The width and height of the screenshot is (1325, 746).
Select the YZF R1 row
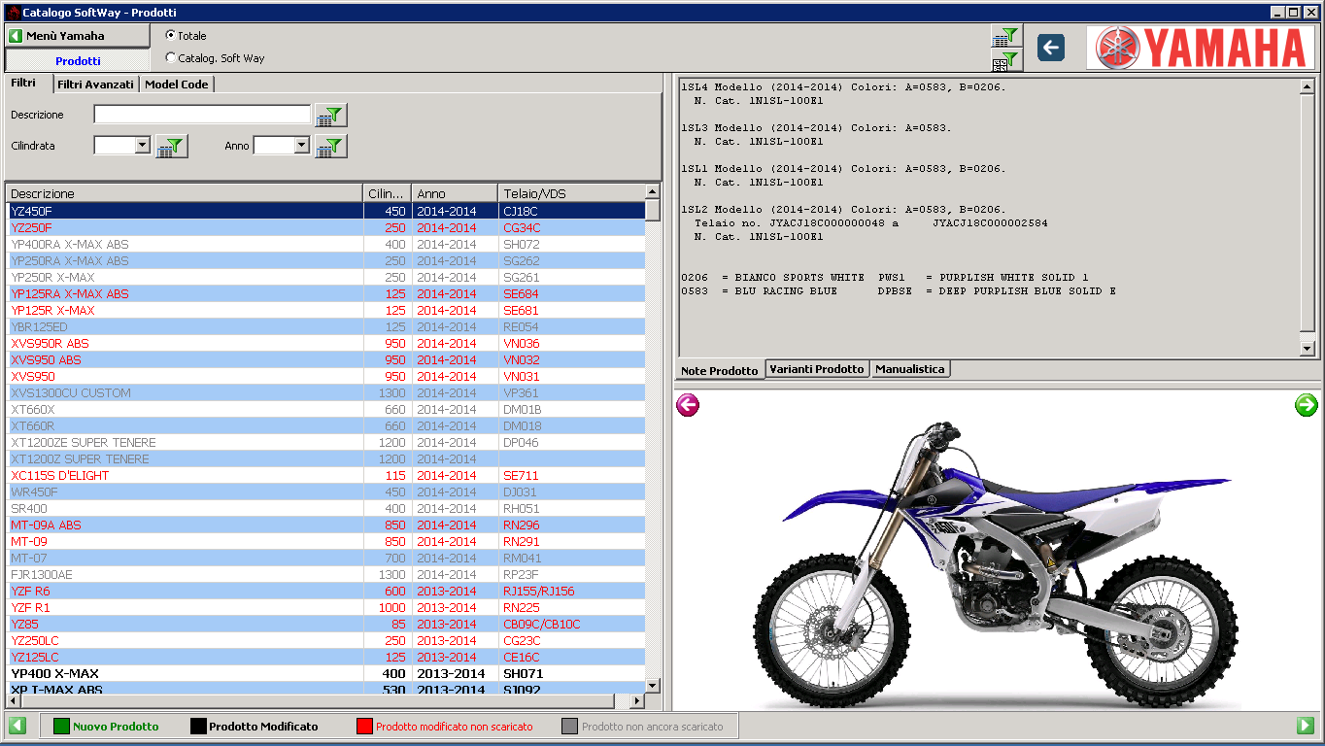pyautogui.click(x=325, y=607)
